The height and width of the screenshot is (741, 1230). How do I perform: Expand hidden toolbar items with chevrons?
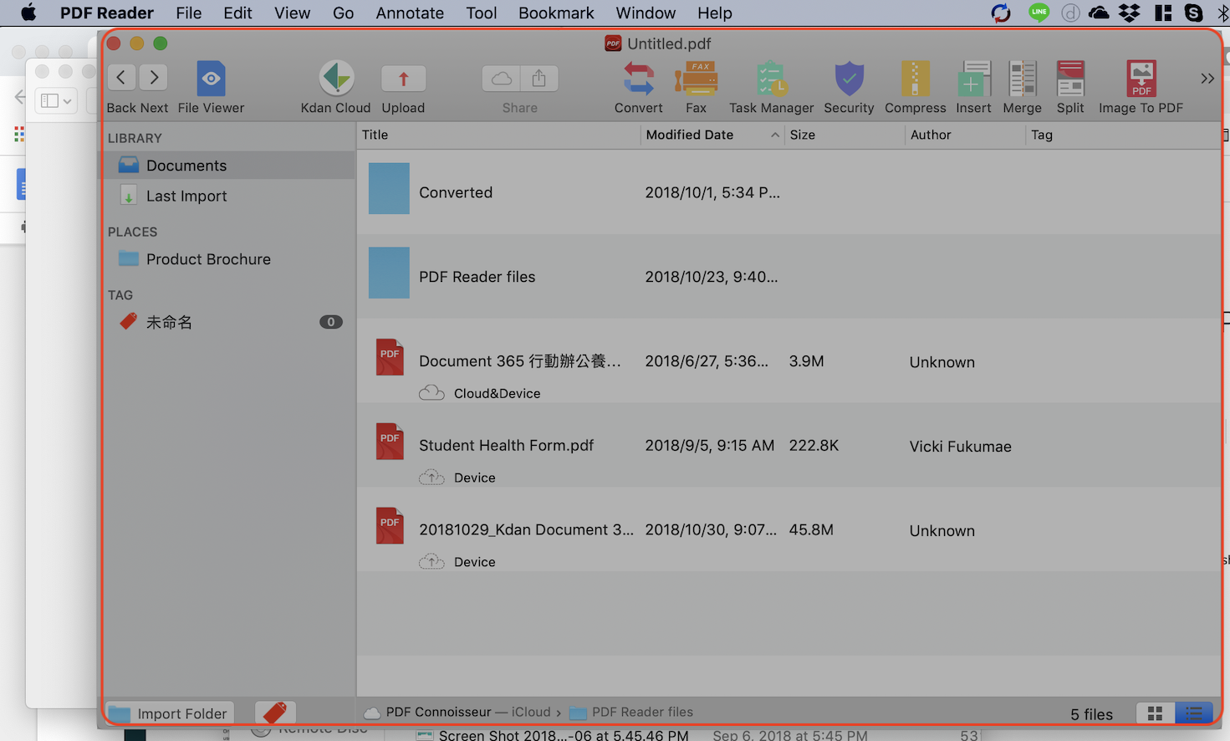point(1207,79)
